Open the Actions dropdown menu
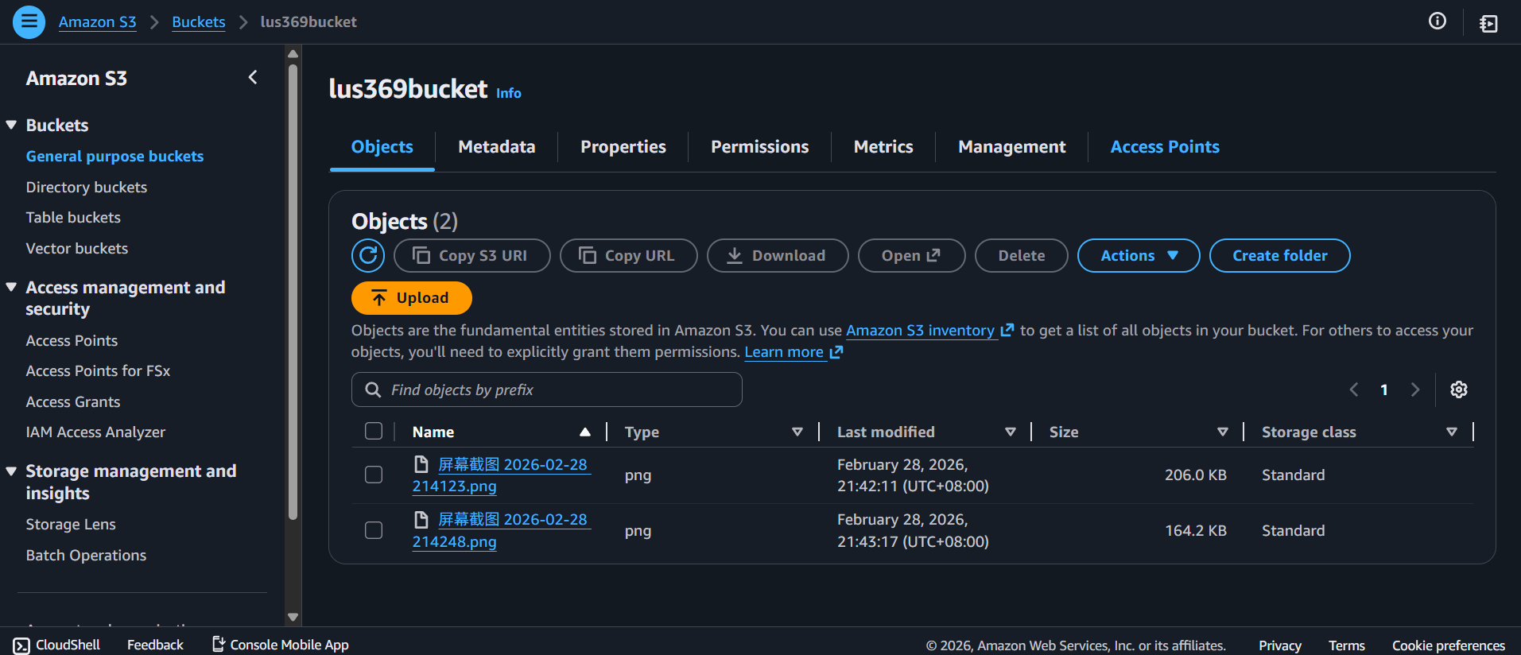1521x655 pixels. pos(1138,255)
